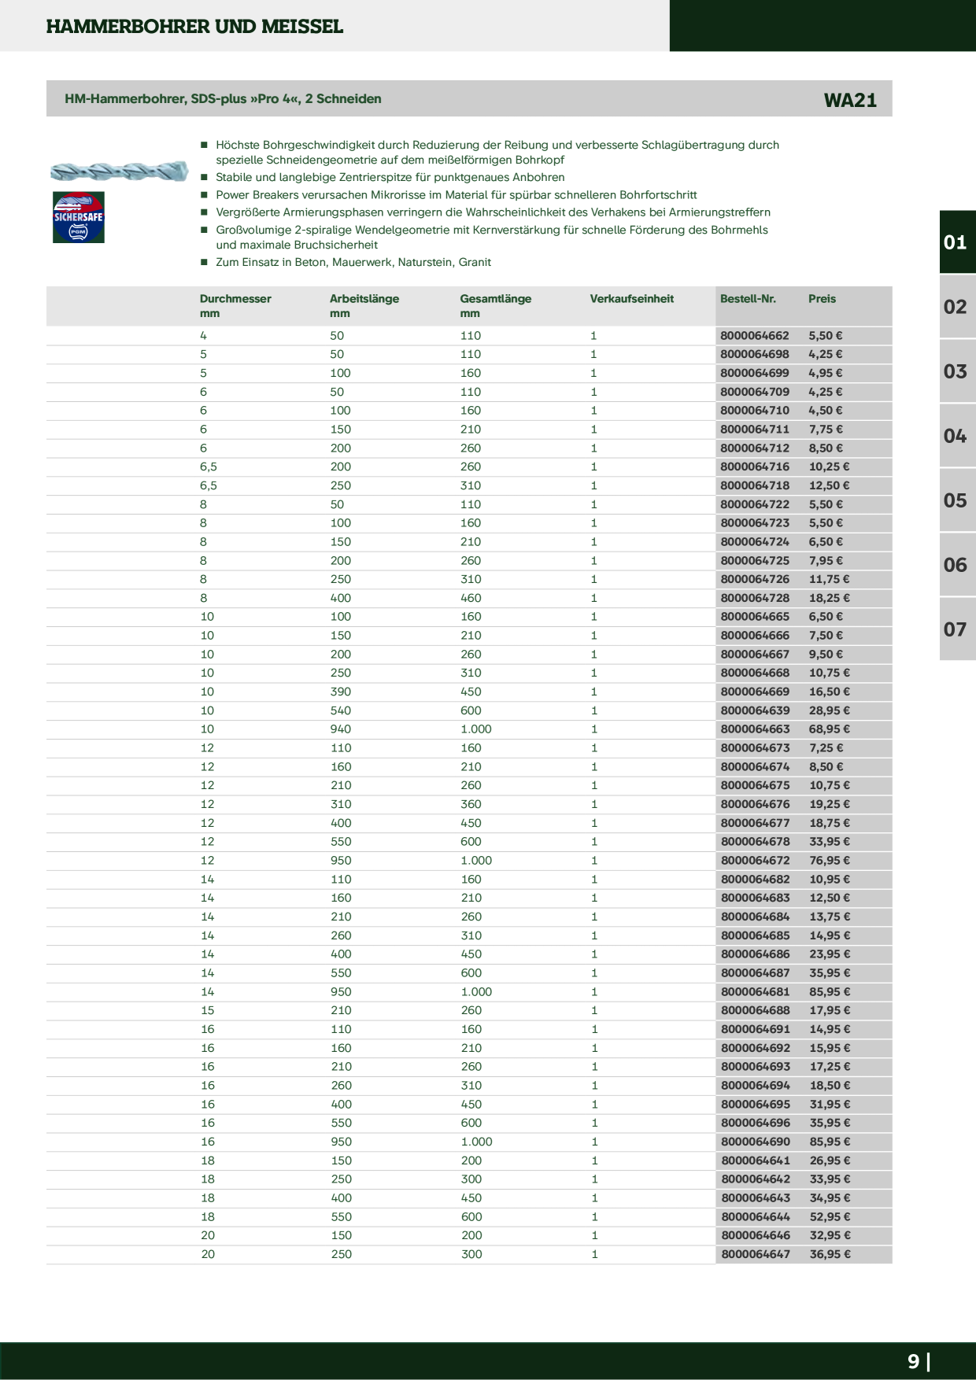Select order number 8000064690
This screenshot has width=976, height=1380.
(755, 1142)
